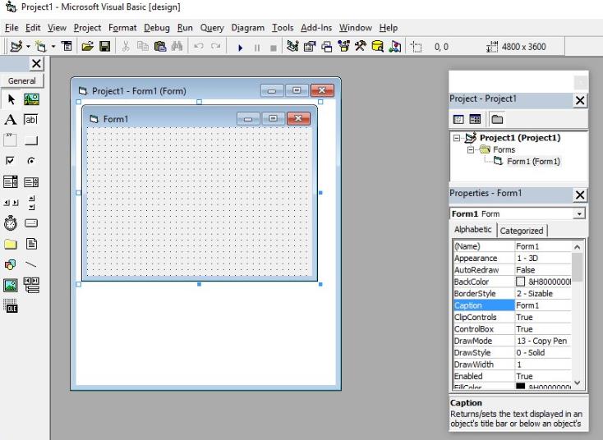Click the BackColor color swatch

click(x=520, y=282)
